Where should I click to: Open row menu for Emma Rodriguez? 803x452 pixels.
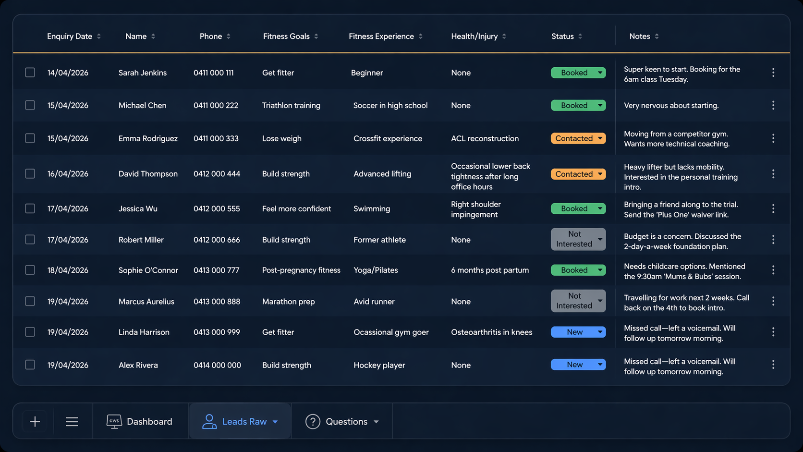click(x=773, y=138)
